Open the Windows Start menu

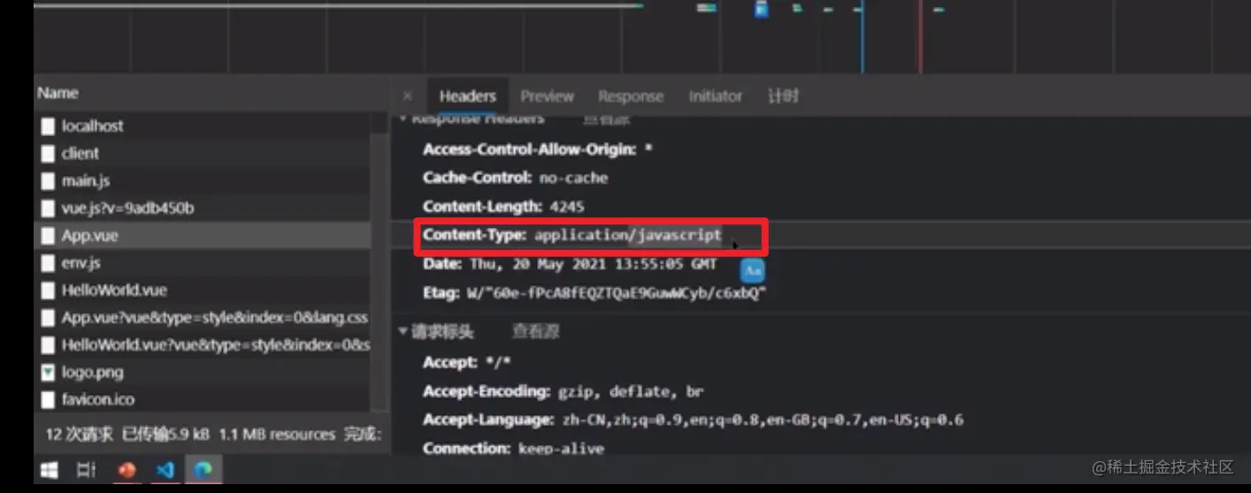50,469
